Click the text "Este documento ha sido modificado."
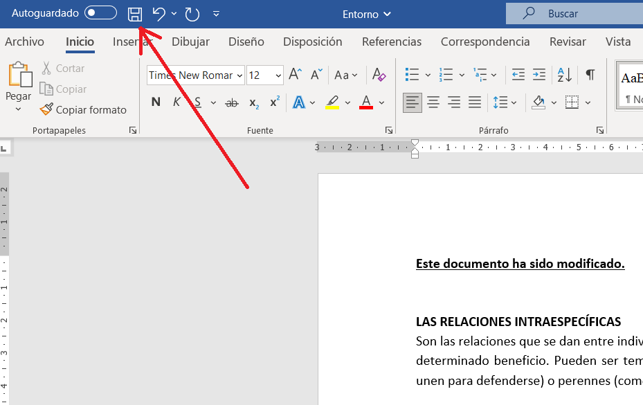This screenshot has width=643, height=405. point(520,264)
